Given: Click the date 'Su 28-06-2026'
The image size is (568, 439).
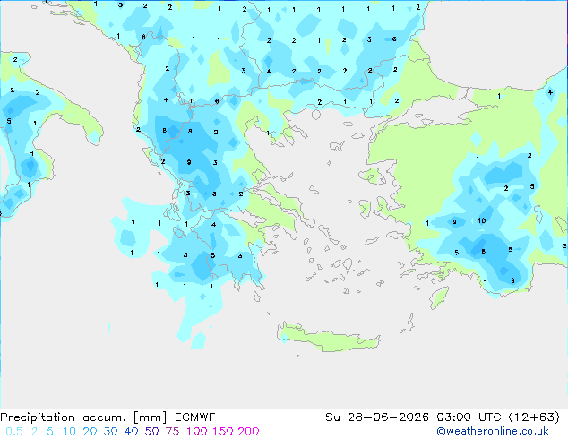Looking at the screenshot, I should (377, 417).
